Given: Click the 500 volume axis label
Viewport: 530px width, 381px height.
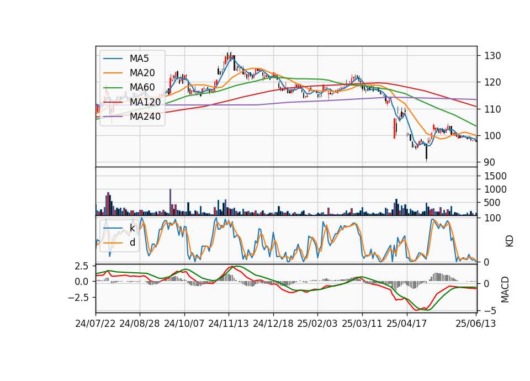Looking at the screenshot, I should [x=492, y=203].
